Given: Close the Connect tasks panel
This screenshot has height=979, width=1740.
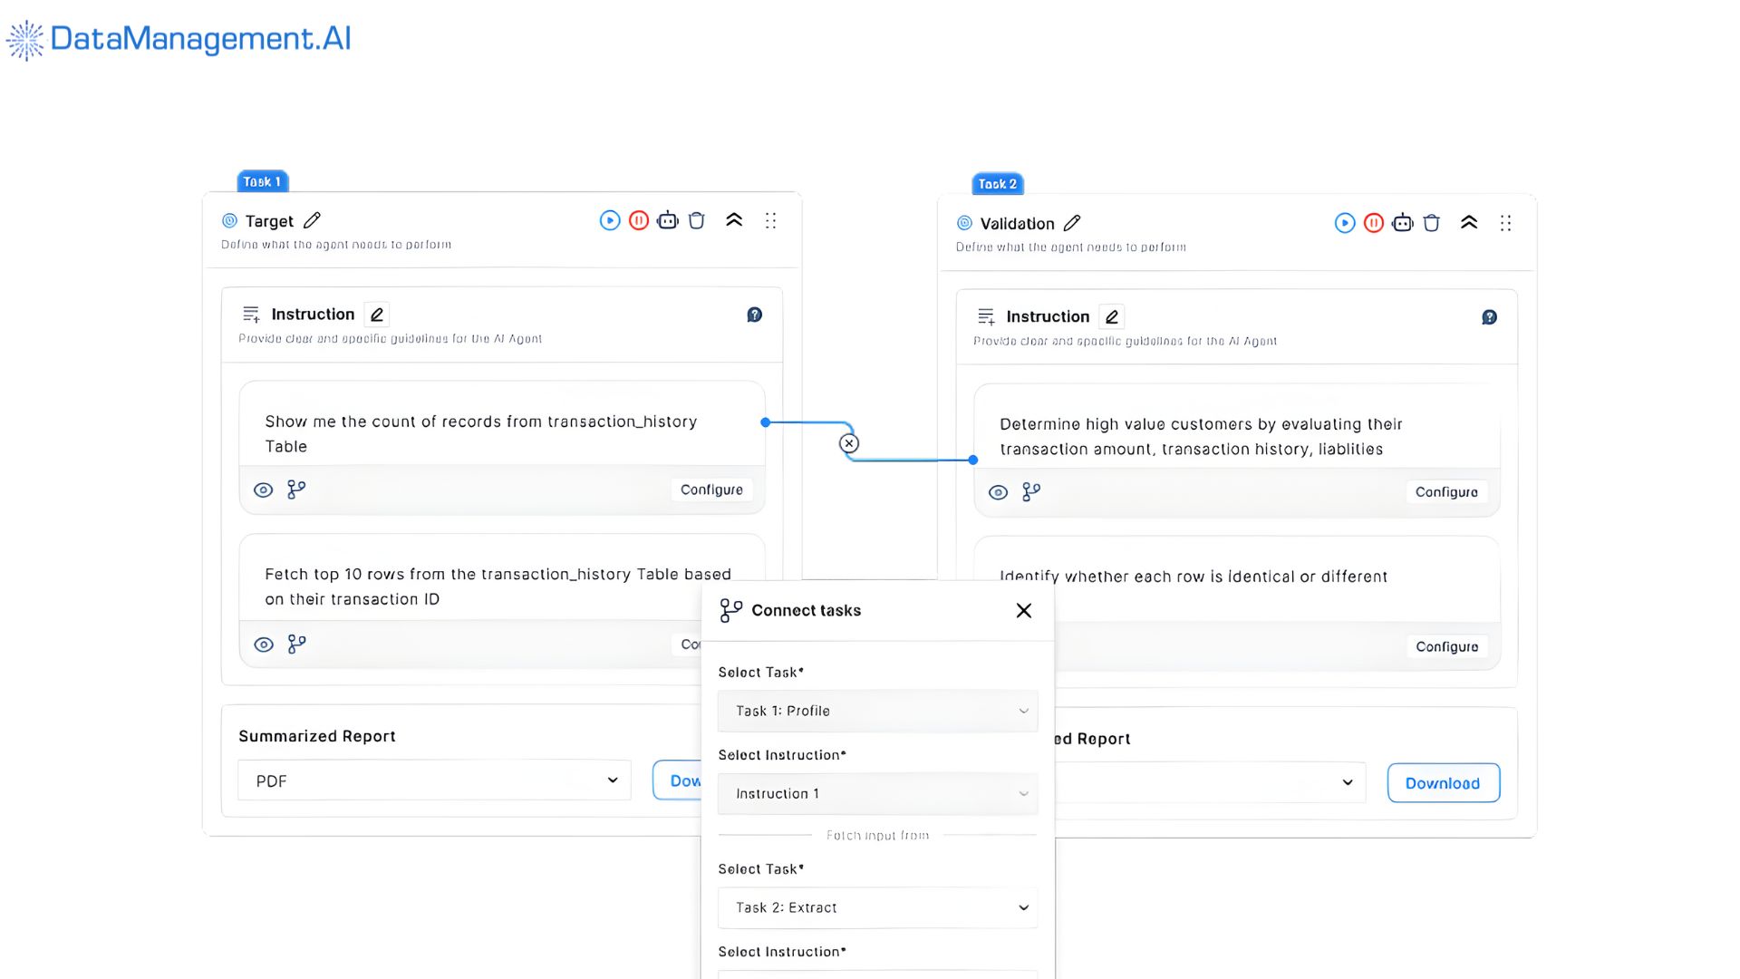Looking at the screenshot, I should [x=1023, y=610].
